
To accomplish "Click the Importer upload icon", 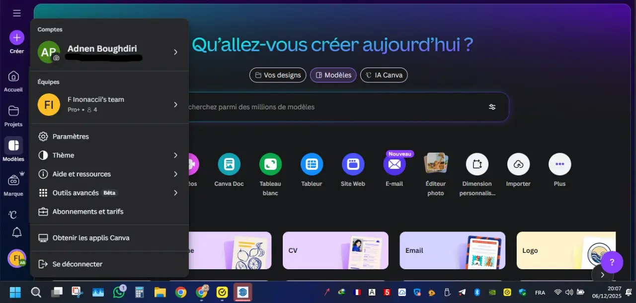I will tap(518, 164).
